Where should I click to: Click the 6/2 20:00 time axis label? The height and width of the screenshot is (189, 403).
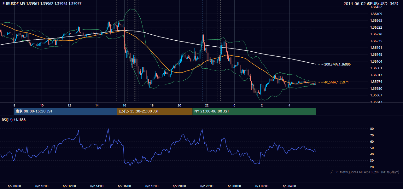tap(179, 186)
